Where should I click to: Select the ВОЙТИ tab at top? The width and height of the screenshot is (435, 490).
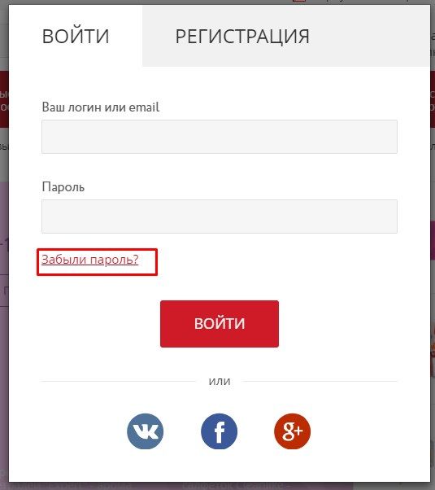pyautogui.click(x=76, y=37)
